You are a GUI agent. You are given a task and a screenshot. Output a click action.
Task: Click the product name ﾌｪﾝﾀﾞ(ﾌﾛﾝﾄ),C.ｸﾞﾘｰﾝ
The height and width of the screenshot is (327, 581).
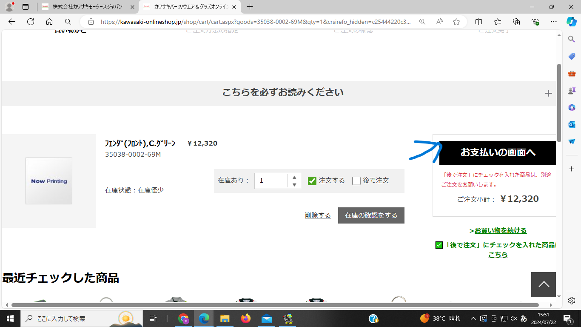tap(140, 143)
